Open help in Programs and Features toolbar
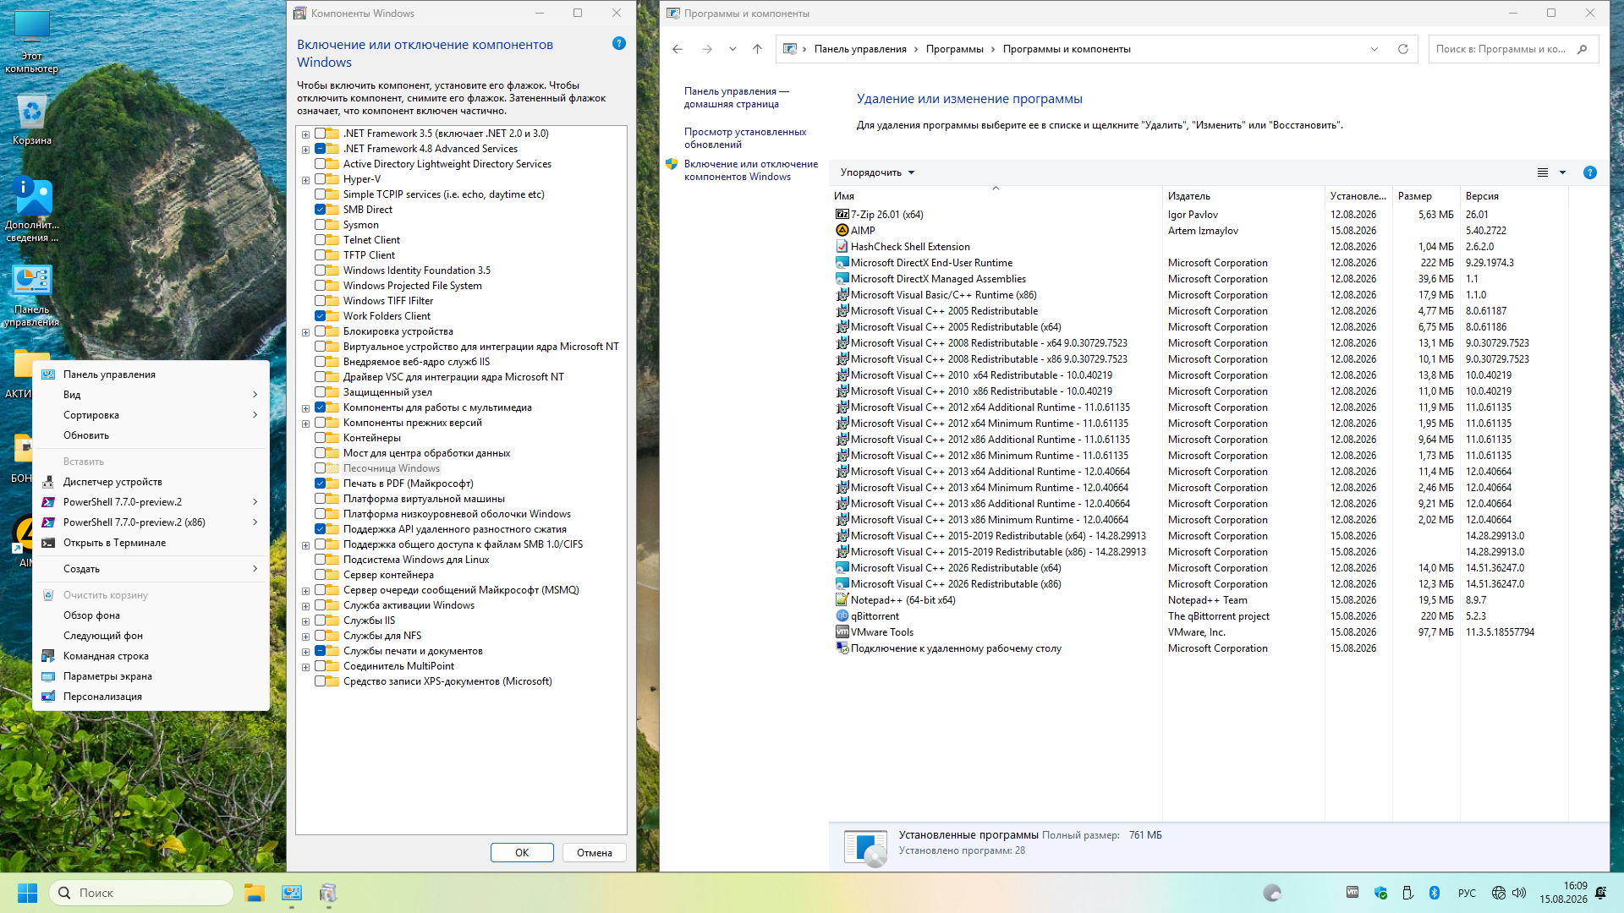 click(x=1590, y=172)
